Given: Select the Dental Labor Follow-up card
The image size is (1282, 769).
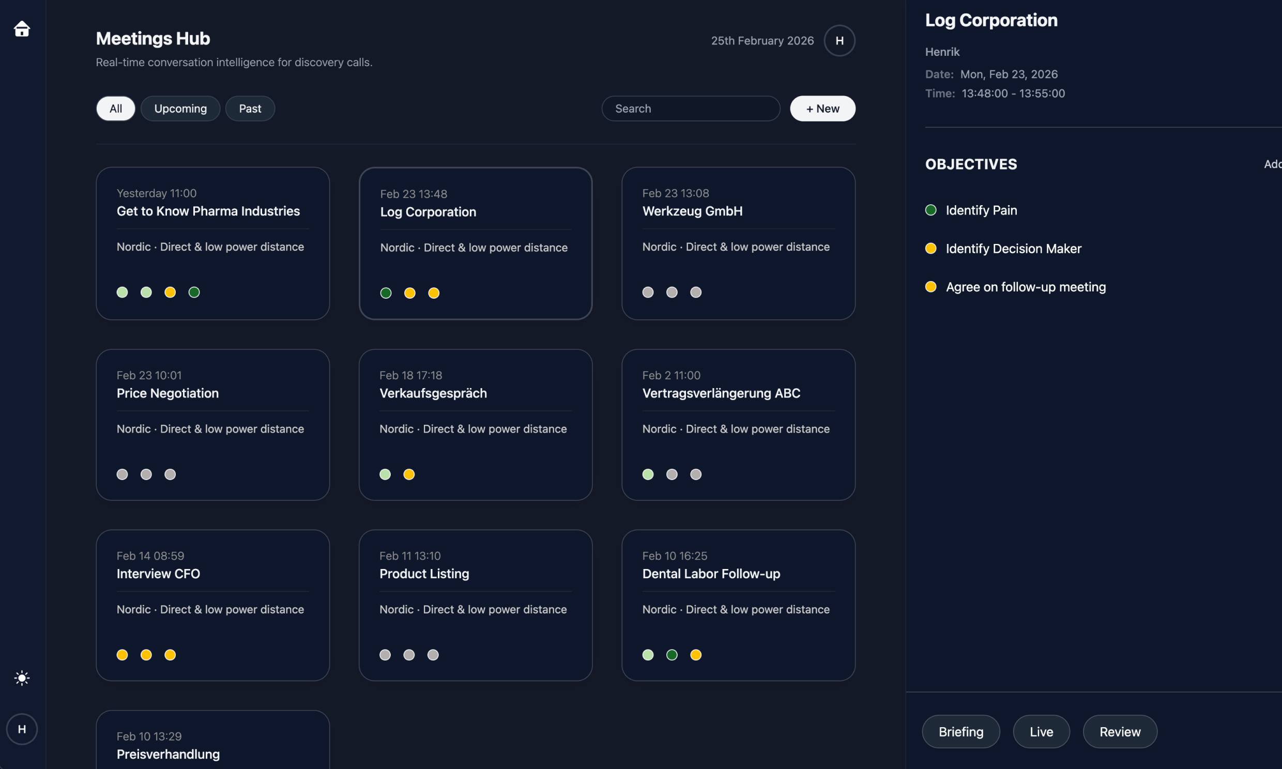Looking at the screenshot, I should [x=738, y=605].
